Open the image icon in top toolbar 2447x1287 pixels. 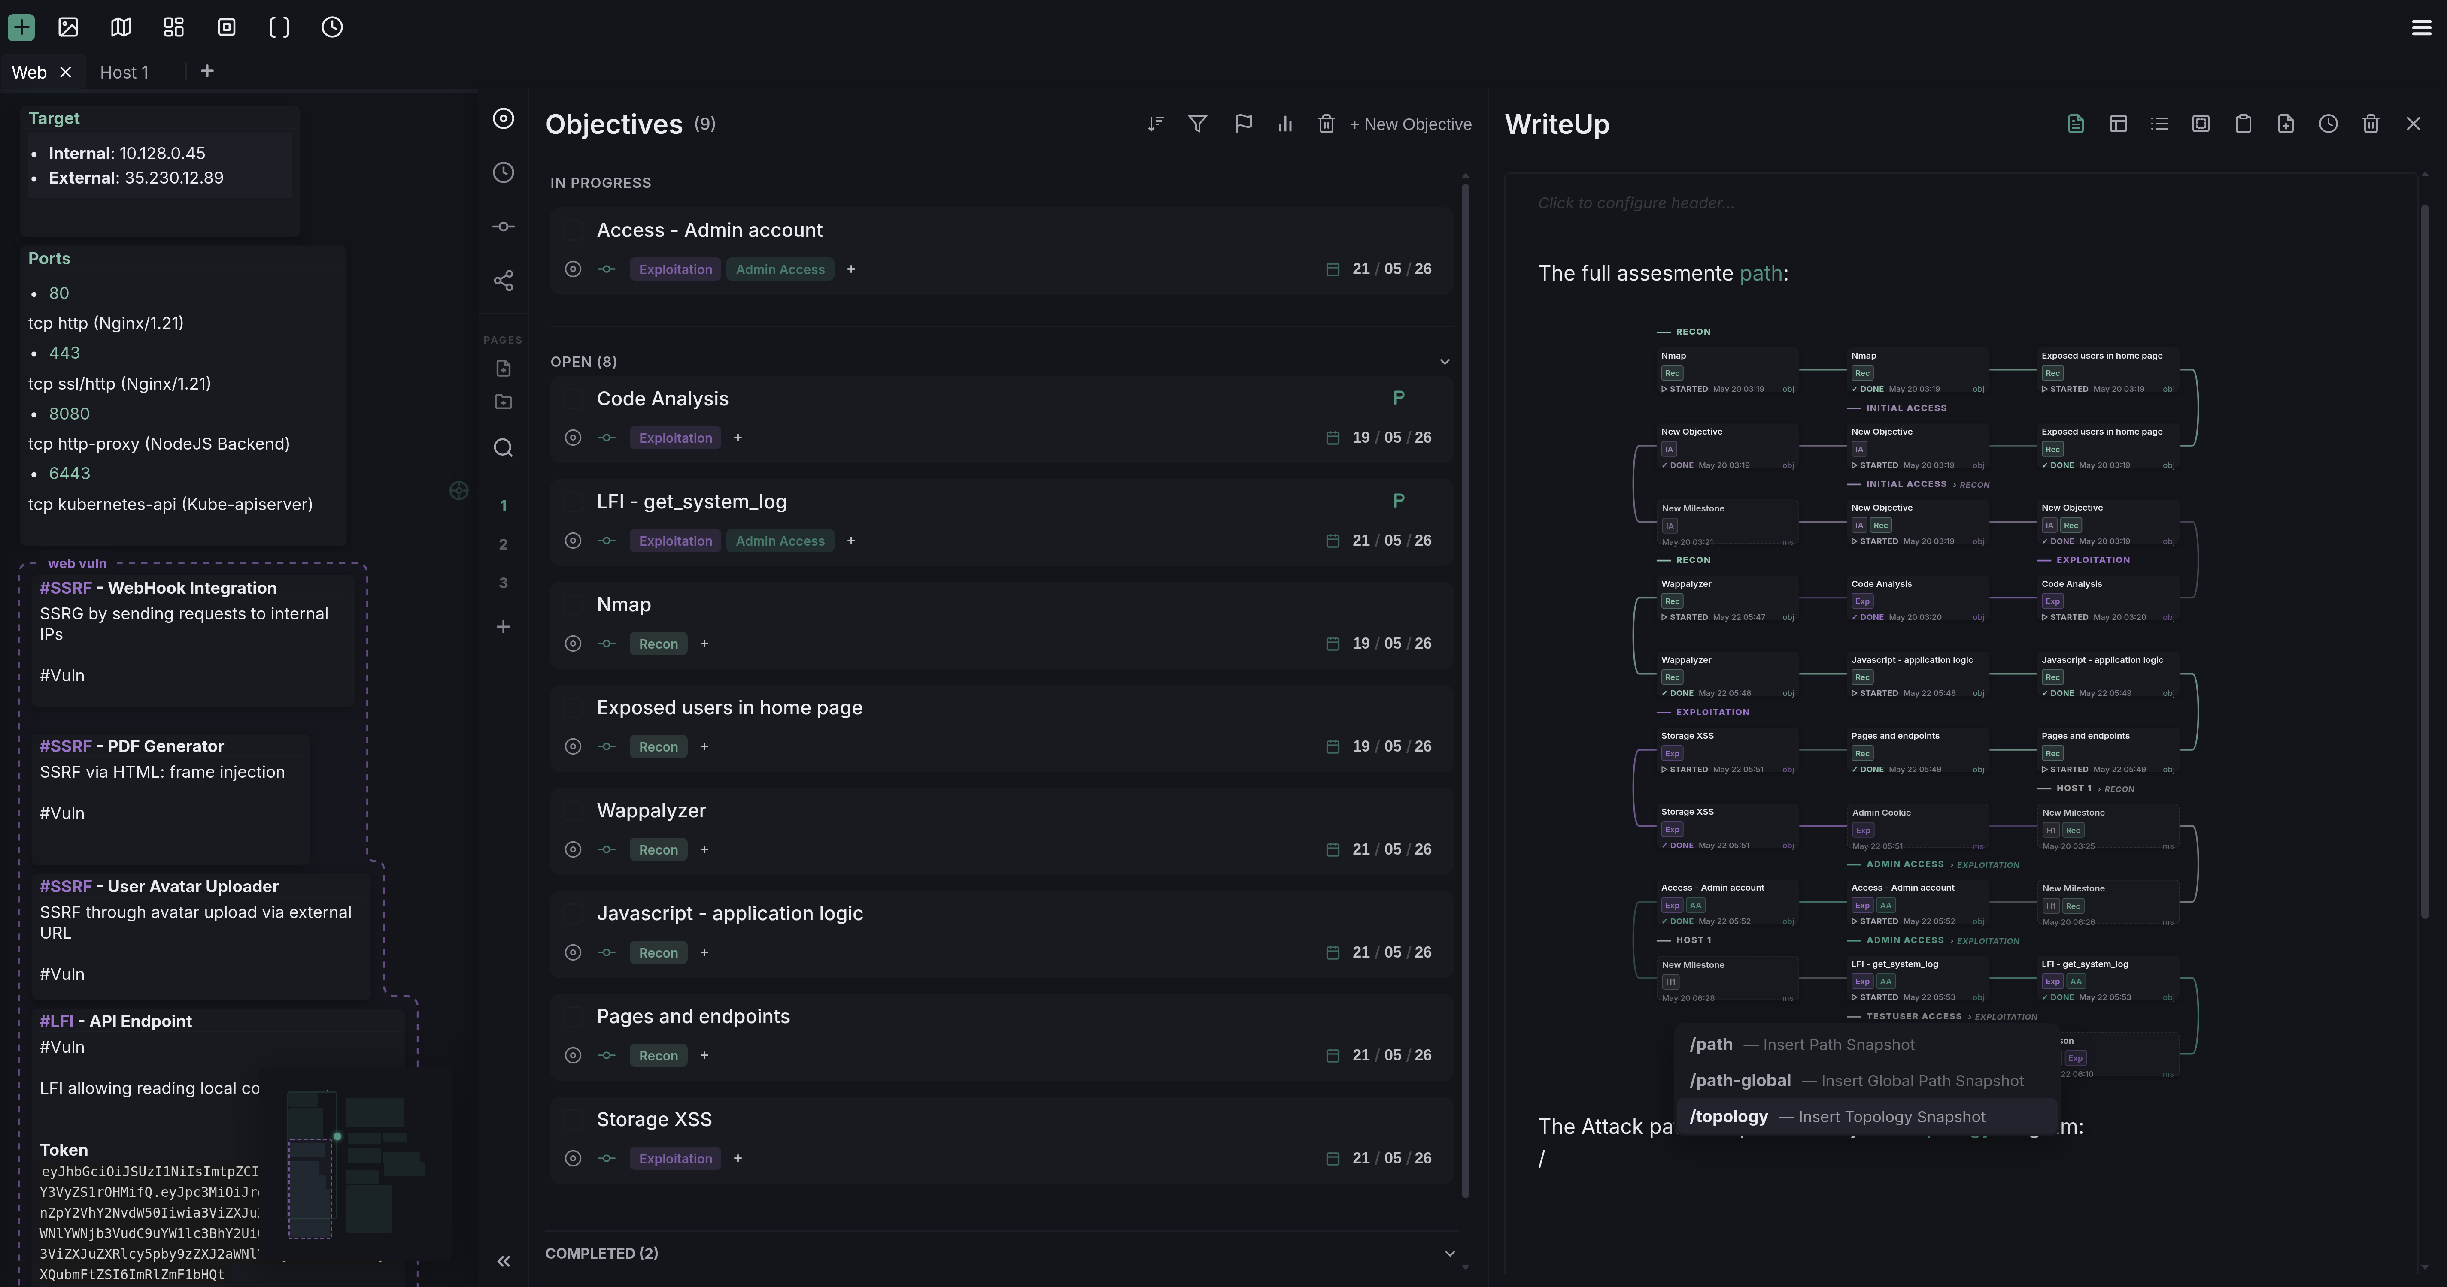coord(68,27)
